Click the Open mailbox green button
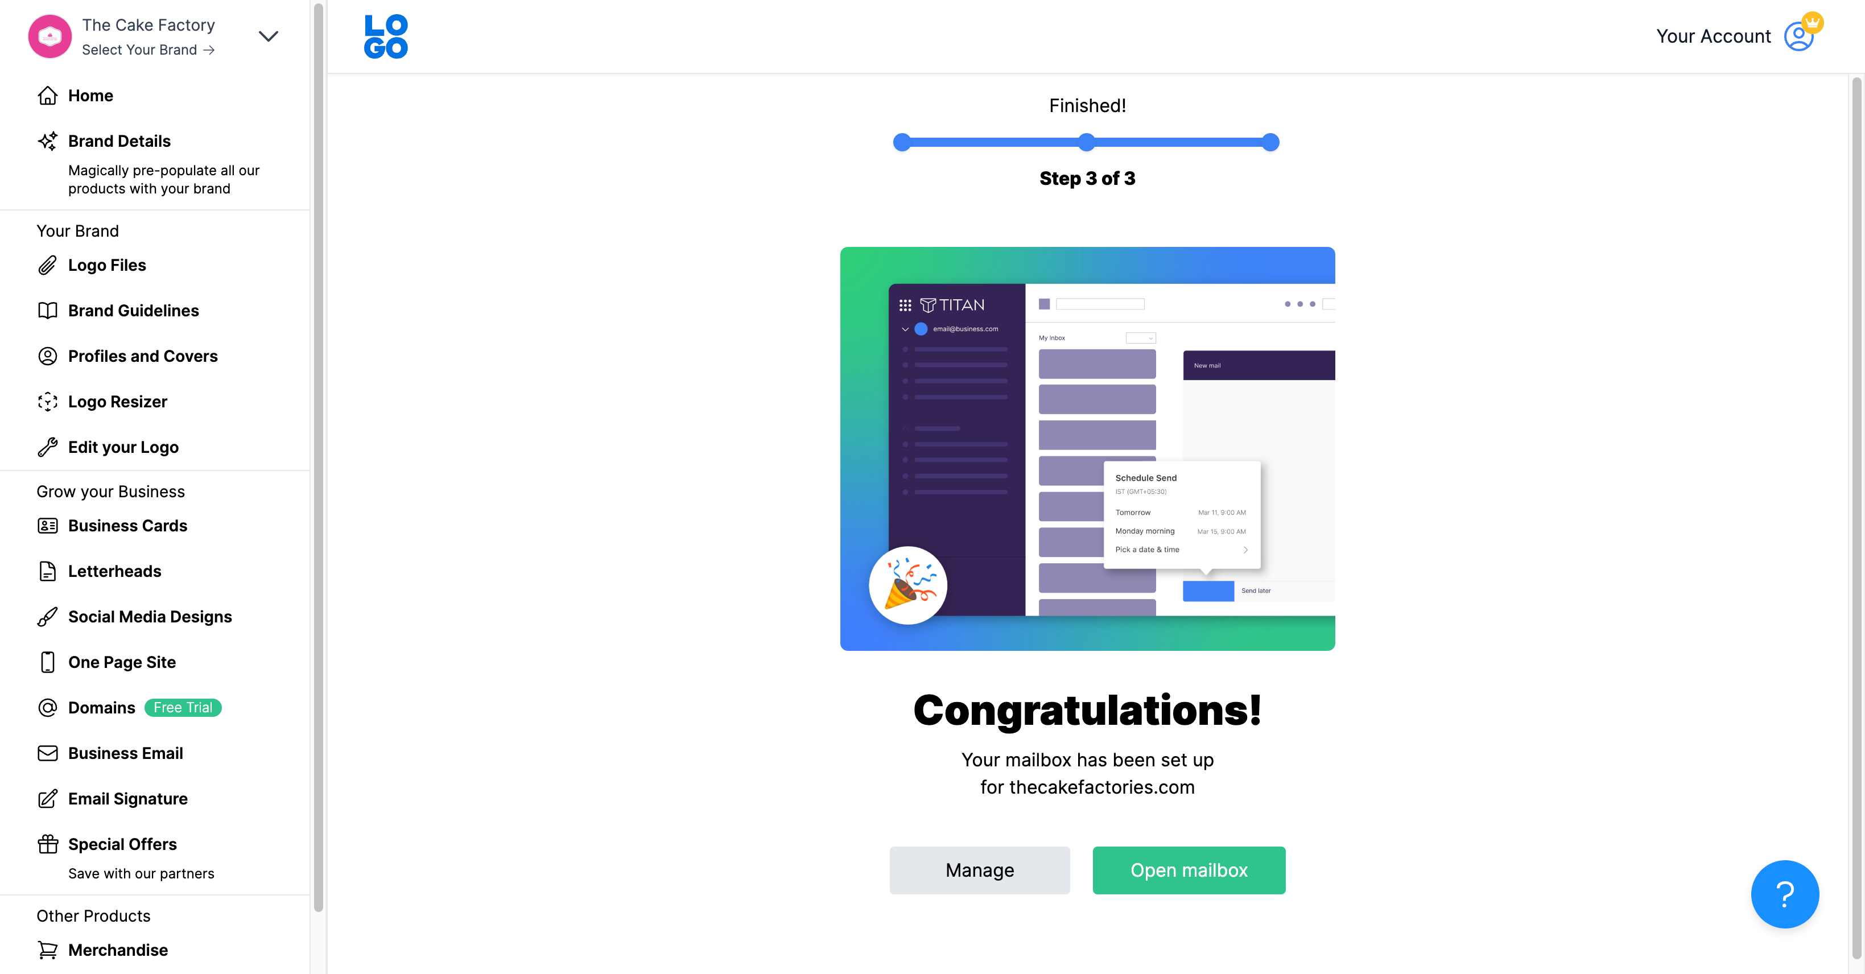The width and height of the screenshot is (1865, 974). [1189, 869]
